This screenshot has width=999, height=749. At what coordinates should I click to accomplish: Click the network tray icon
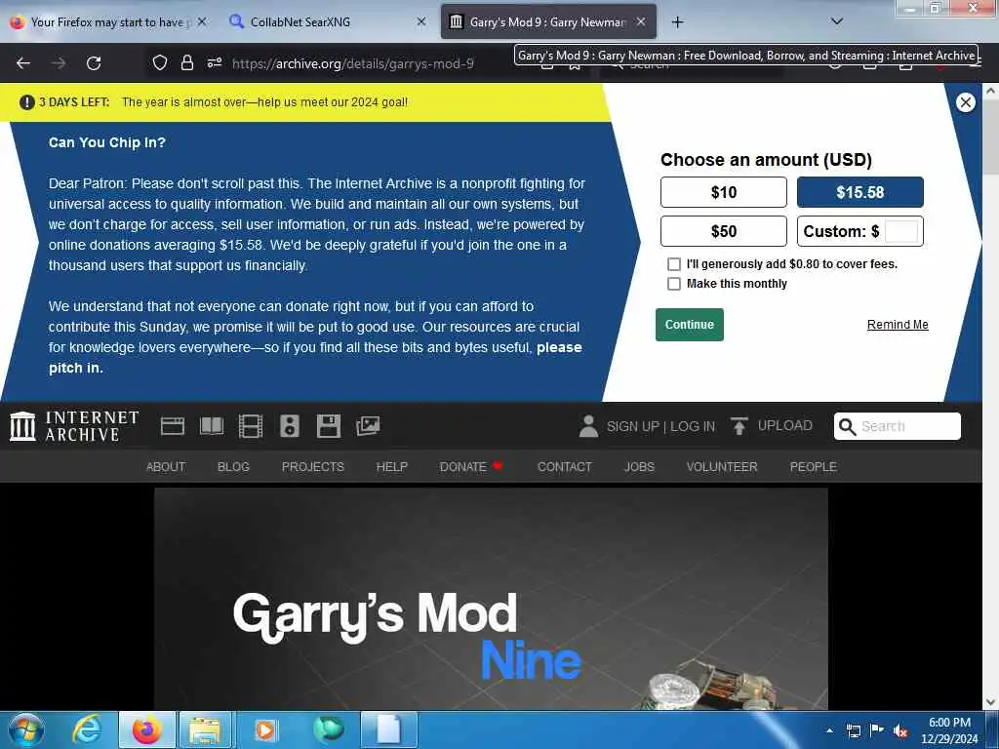(x=853, y=731)
